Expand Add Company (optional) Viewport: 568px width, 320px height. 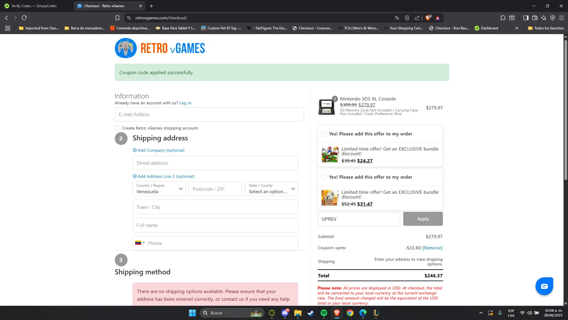159,150
